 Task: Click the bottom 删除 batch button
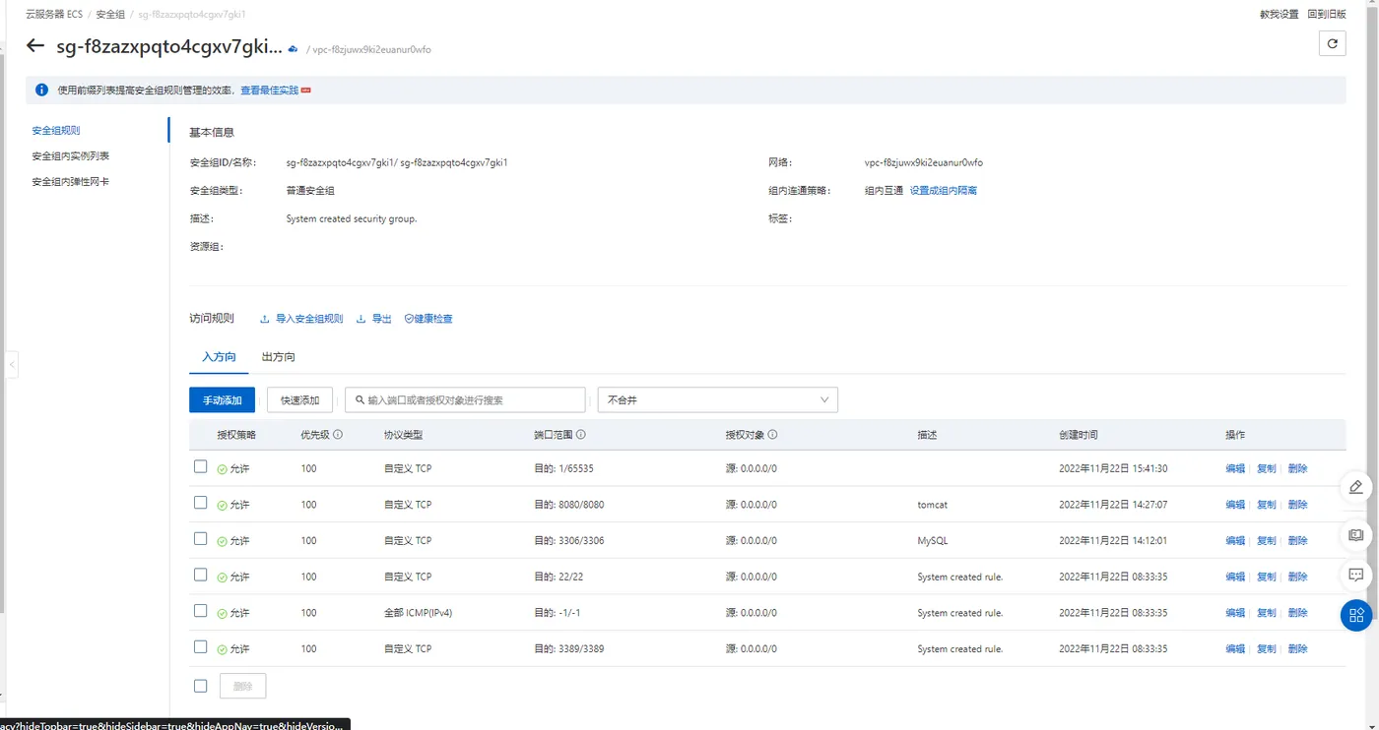(x=242, y=686)
